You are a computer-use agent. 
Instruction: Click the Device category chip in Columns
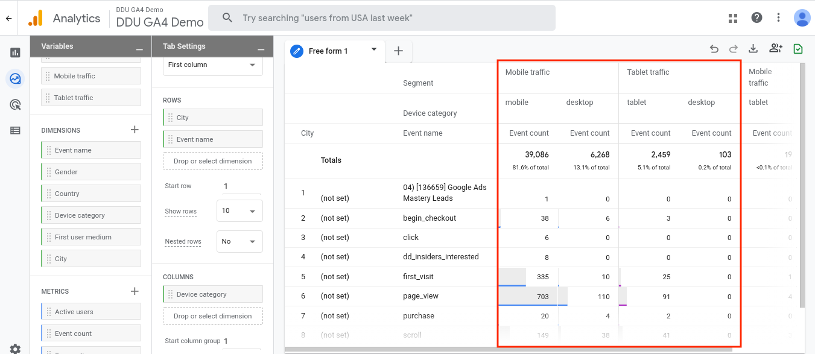pos(213,294)
